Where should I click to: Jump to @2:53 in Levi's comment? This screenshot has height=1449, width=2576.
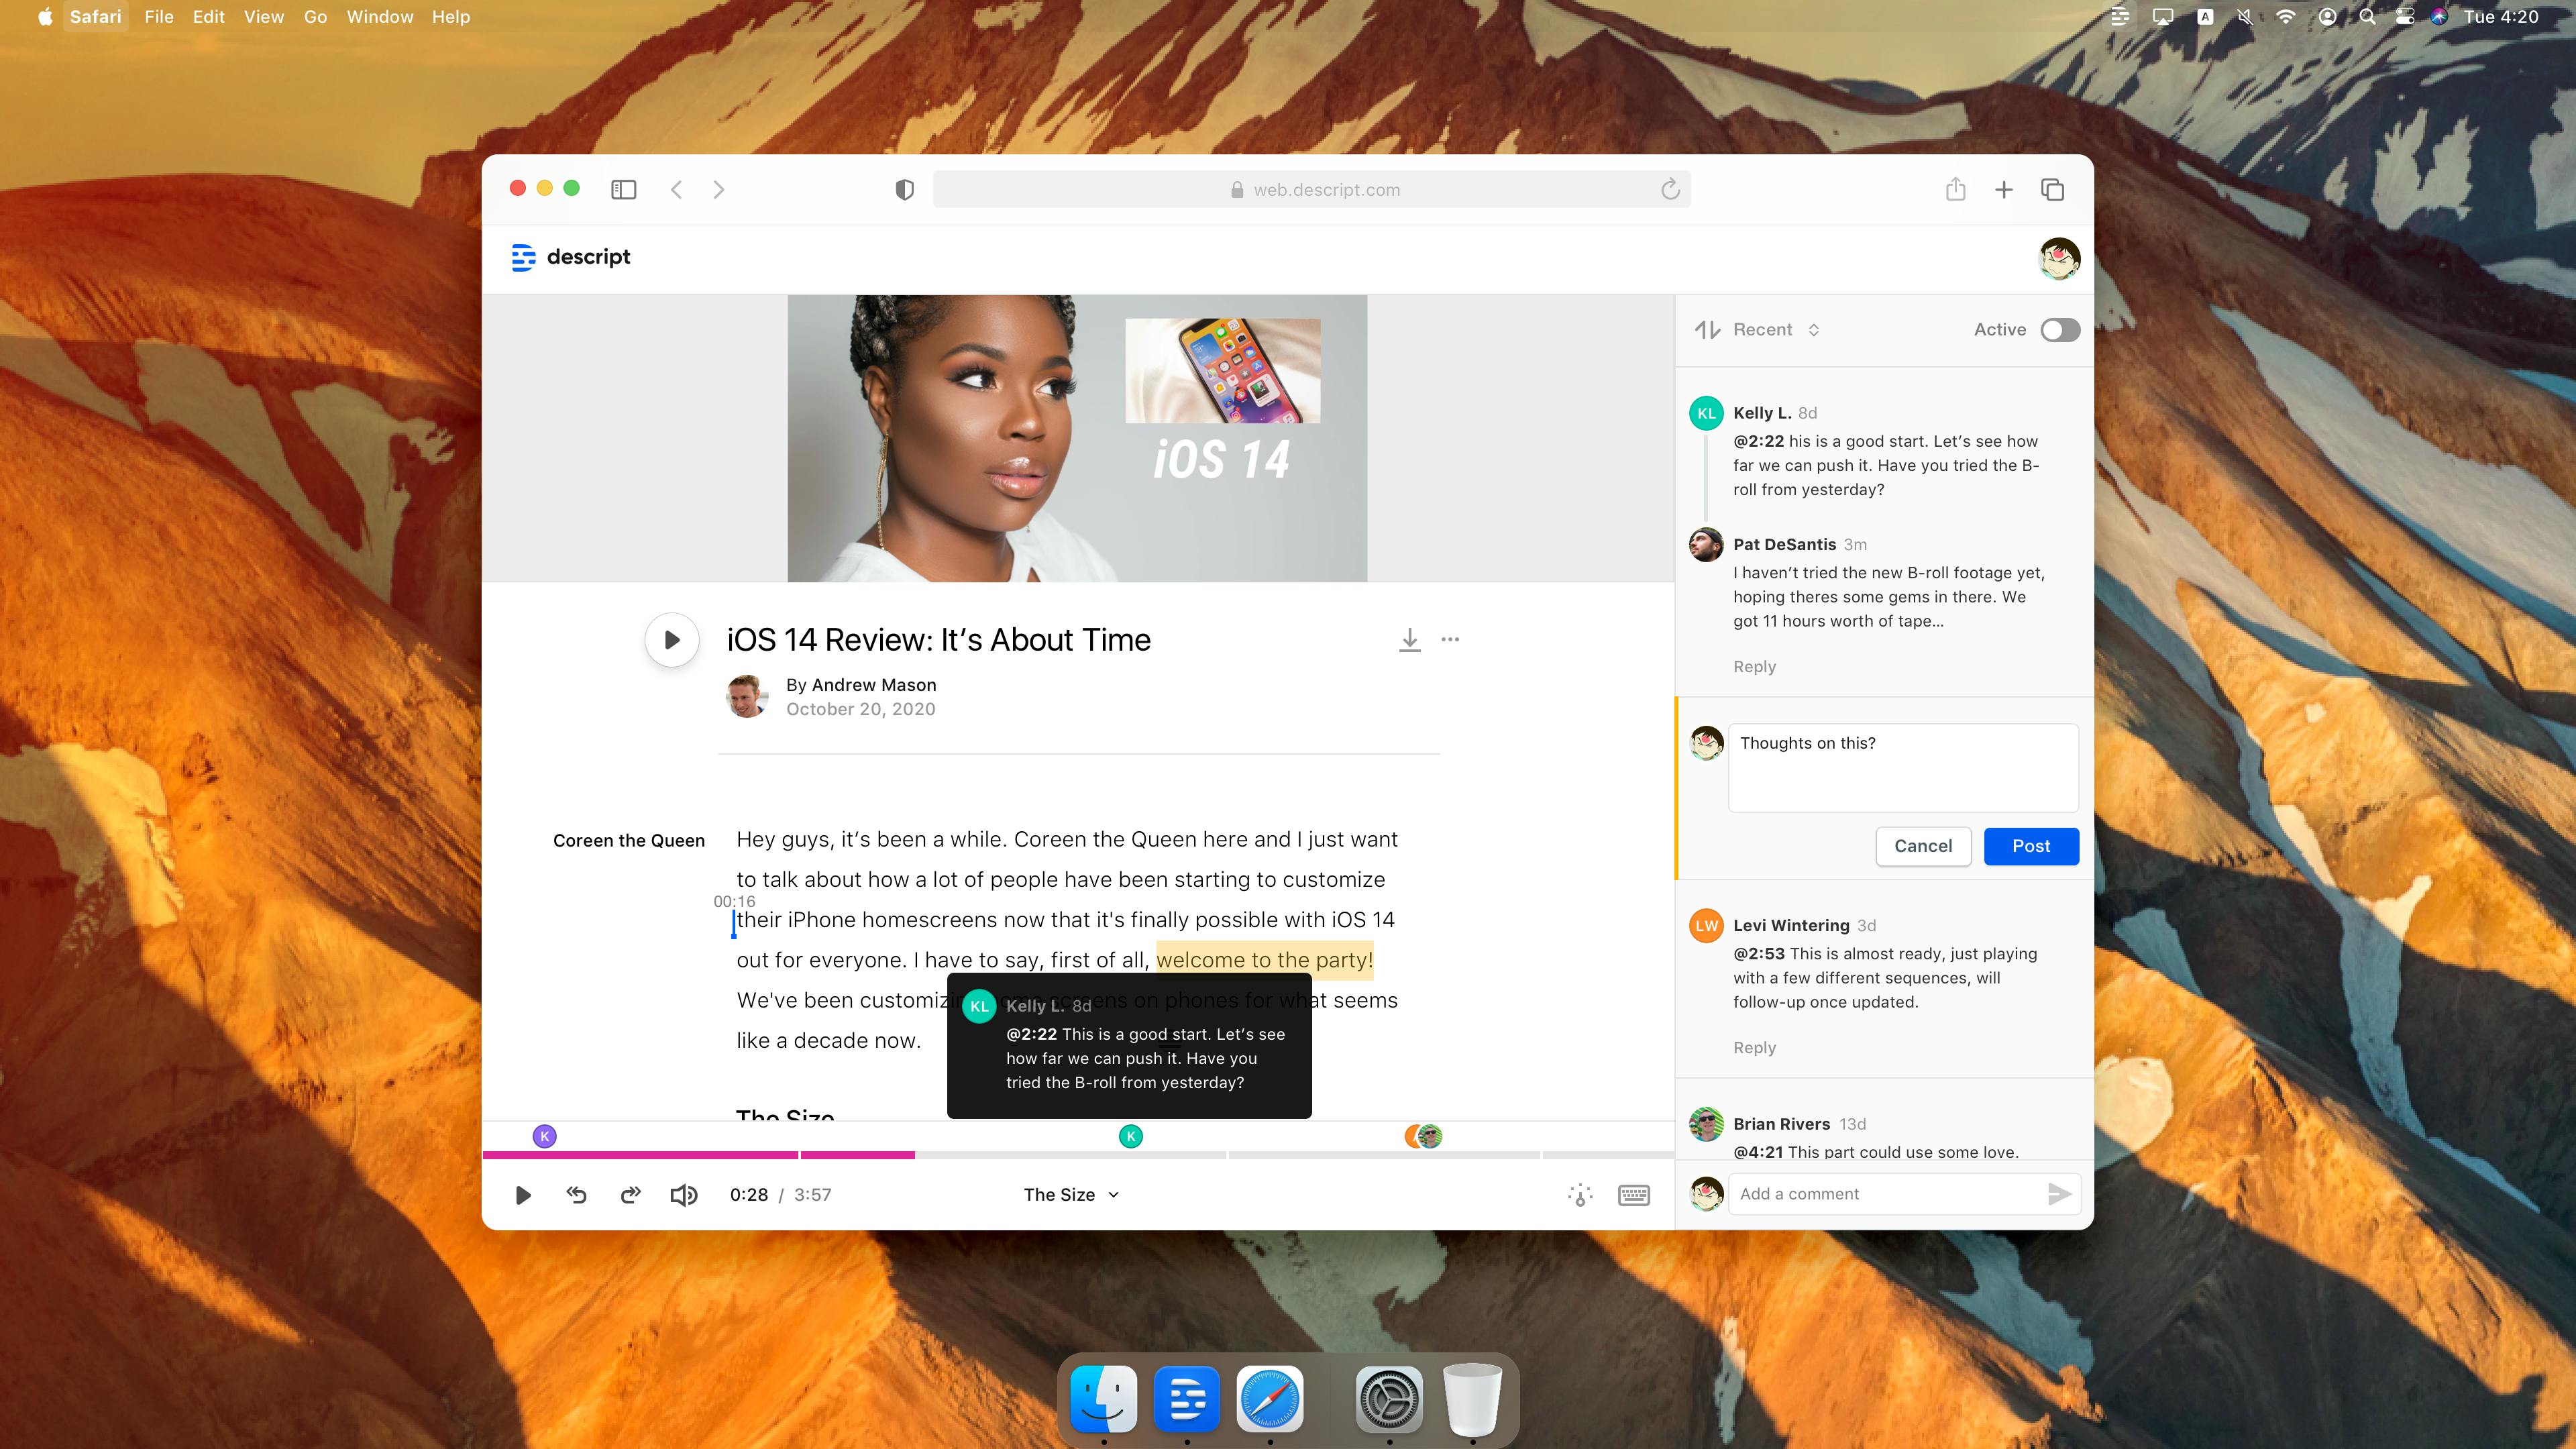(x=1759, y=954)
